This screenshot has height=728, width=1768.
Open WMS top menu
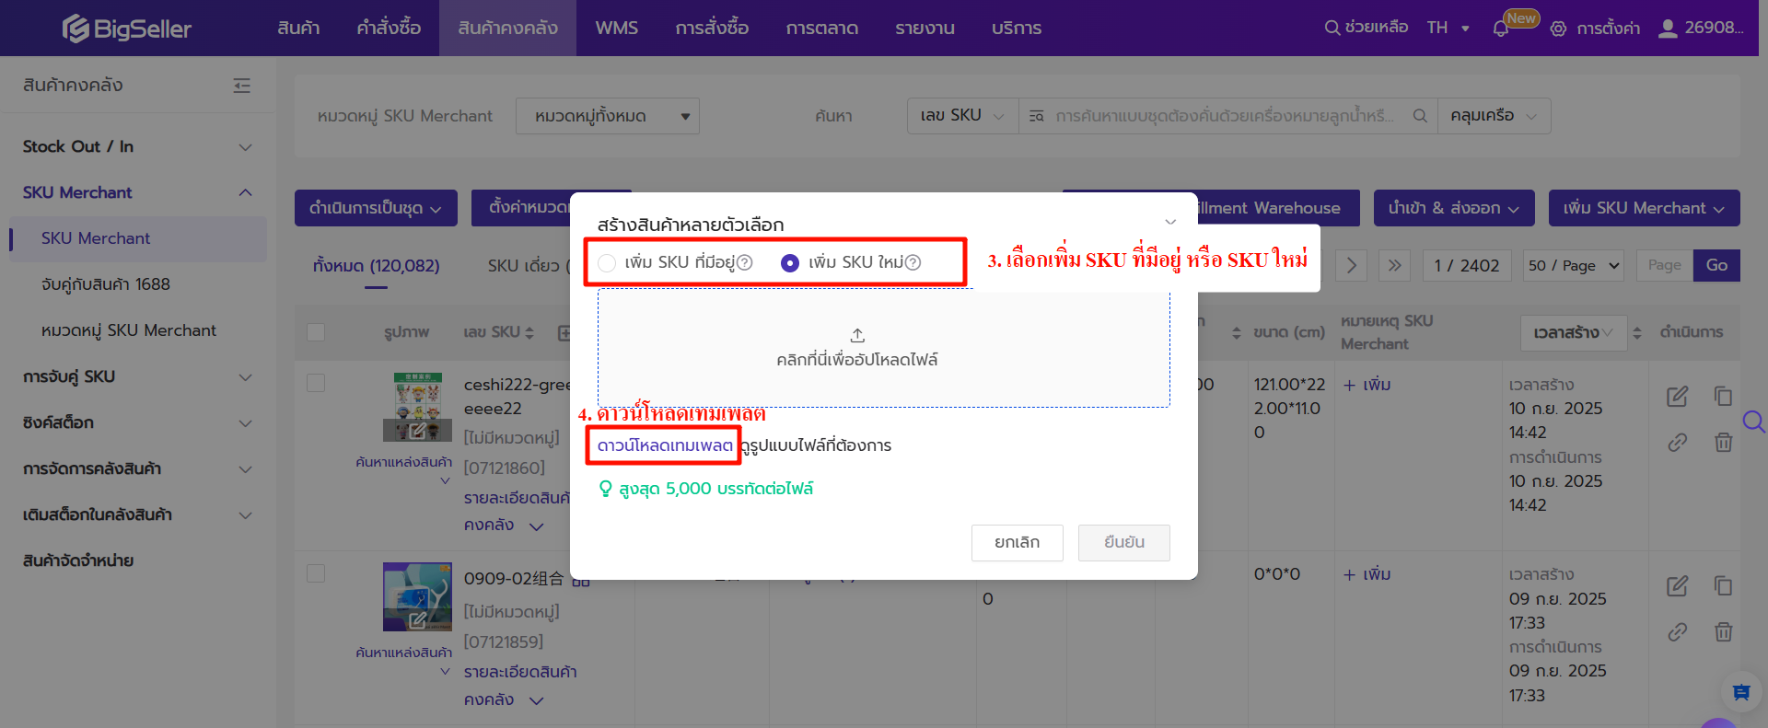[617, 28]
